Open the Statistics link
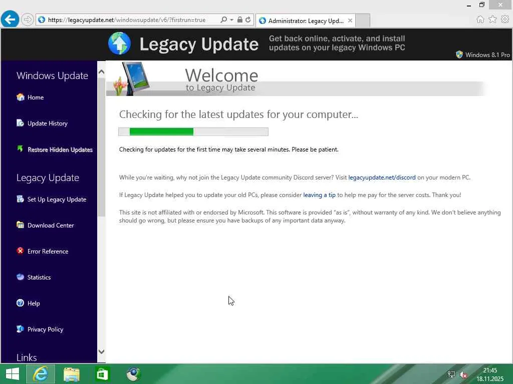Viewport: 513px width, 384px height. point(39,277)
